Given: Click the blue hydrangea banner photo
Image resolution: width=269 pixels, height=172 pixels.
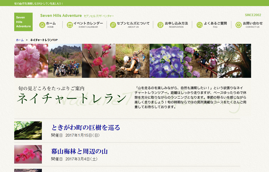Looking at the screenshot, I should point(167,61).
